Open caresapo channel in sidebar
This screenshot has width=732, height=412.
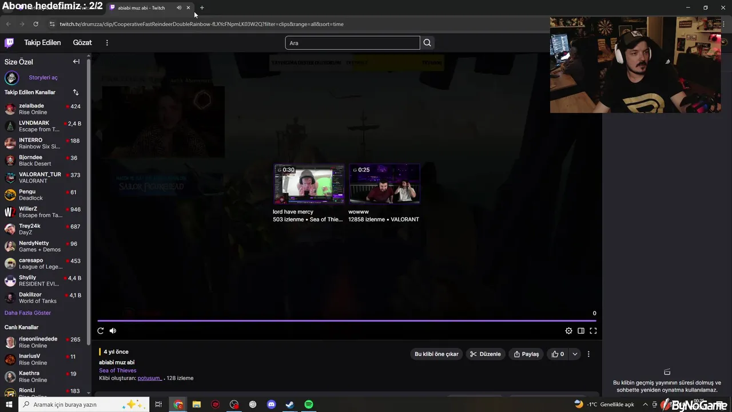coord(43,263)
